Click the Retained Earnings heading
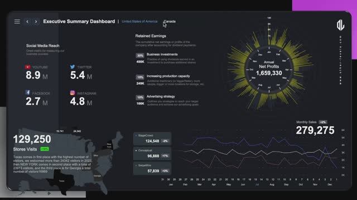 click(x=151, y=36)
